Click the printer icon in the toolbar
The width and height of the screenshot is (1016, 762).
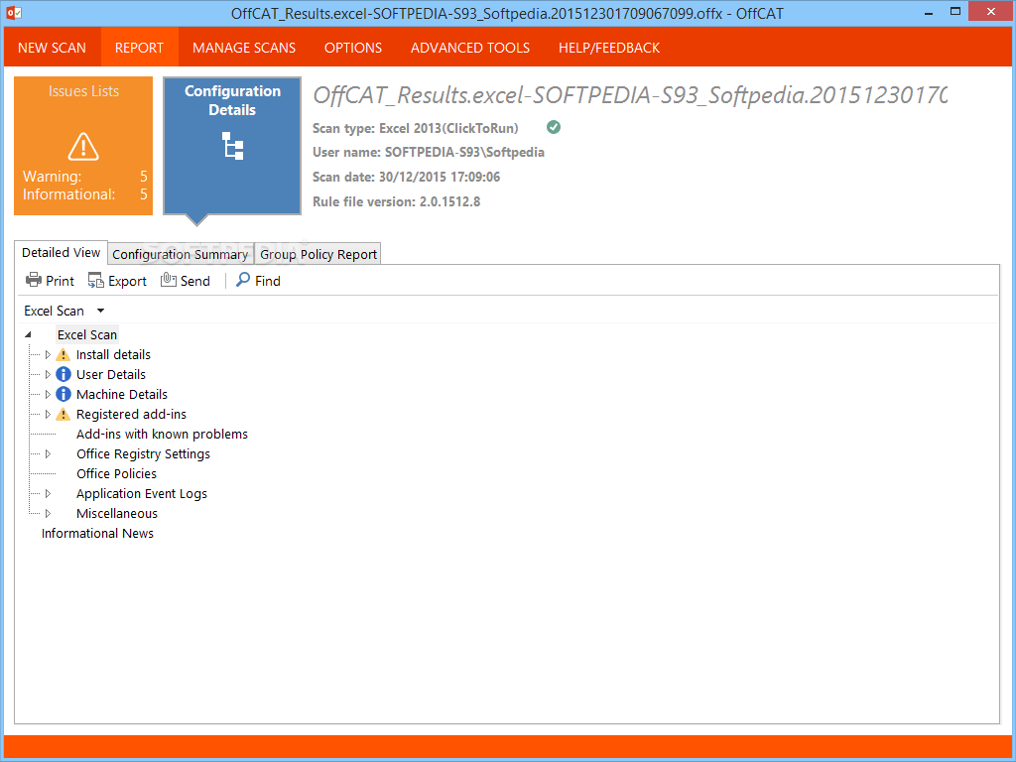(33, 280)
